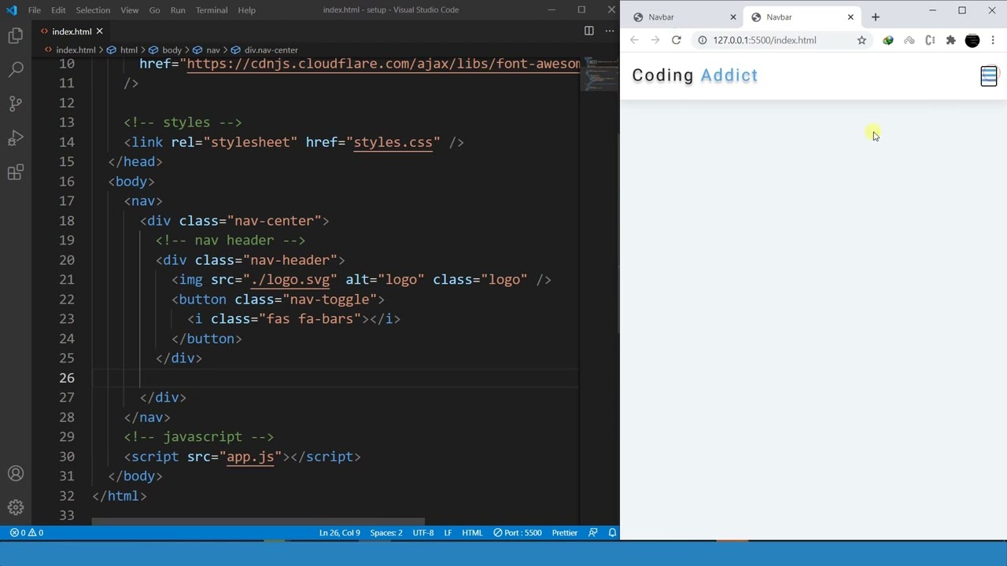The height and width of the screenshot is (566, 1007).
Task: Click the Prettier status bar item
Action: click(x=565, y=532)
